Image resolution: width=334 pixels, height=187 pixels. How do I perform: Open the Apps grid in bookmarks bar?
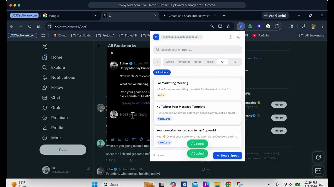point(43,35)
